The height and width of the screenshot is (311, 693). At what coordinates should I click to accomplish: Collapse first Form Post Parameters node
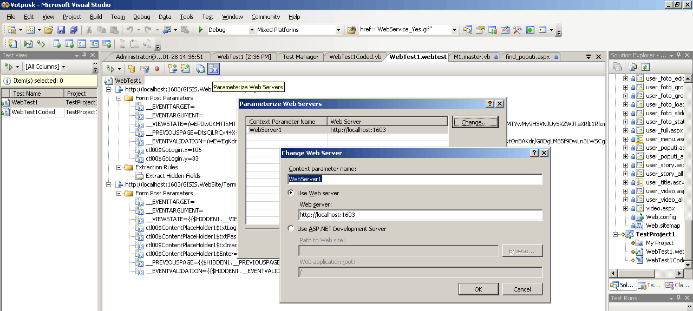(119, 98)
